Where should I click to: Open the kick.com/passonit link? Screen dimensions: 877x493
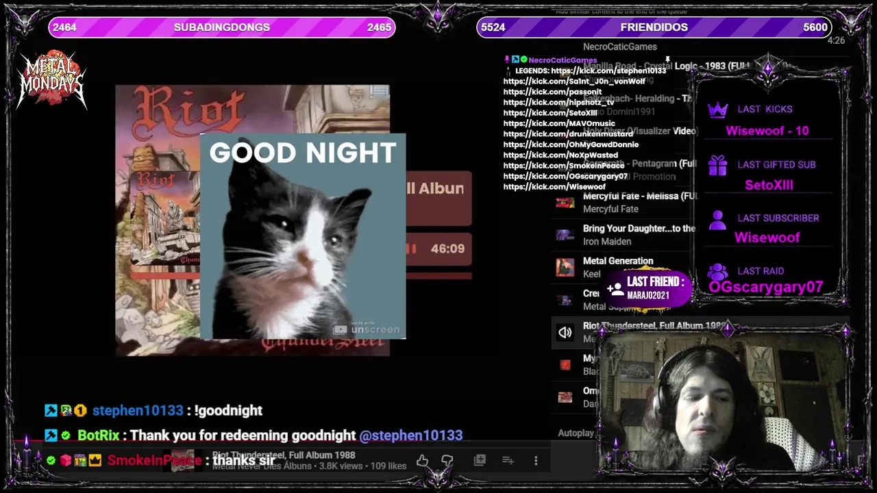552,92
